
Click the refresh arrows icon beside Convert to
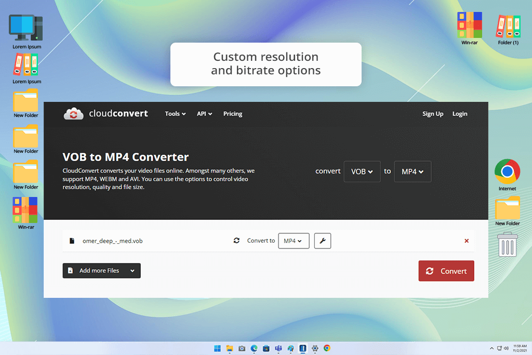point(236,240)
